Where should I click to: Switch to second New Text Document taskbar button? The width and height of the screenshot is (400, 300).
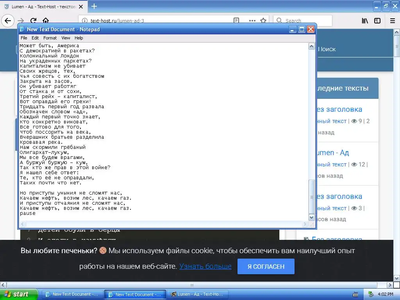click(x=135, y=295)
